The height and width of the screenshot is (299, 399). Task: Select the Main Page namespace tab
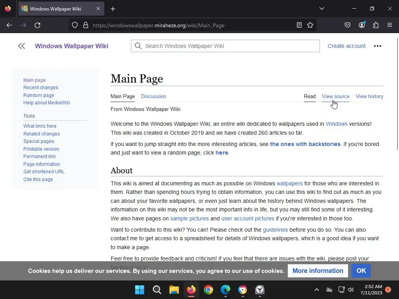pos(123,97)
